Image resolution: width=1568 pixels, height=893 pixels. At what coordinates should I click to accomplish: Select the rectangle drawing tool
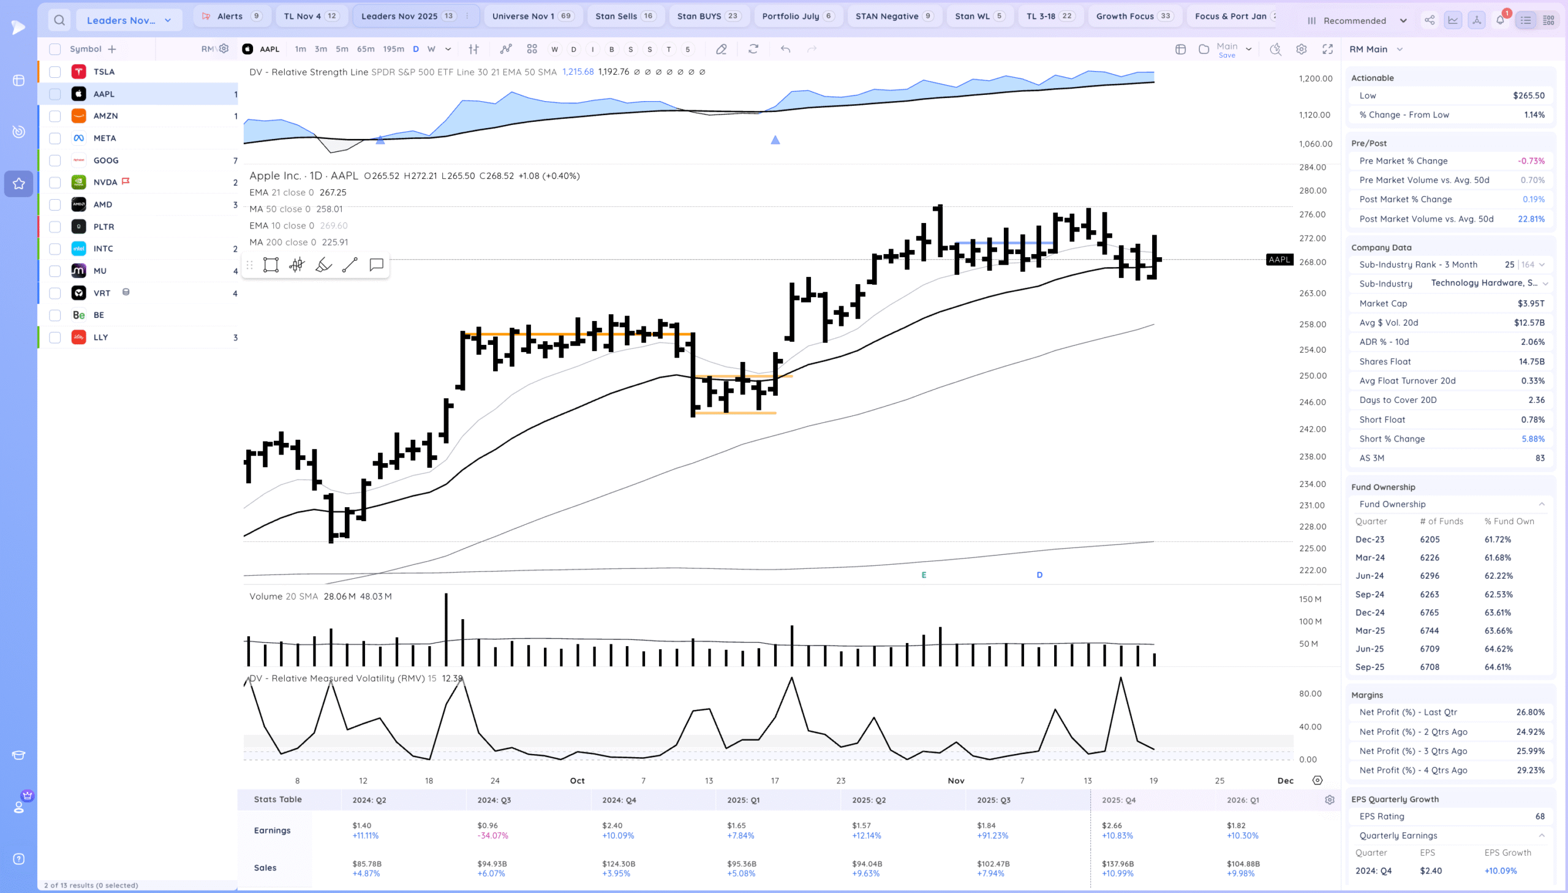coord(271,265)
